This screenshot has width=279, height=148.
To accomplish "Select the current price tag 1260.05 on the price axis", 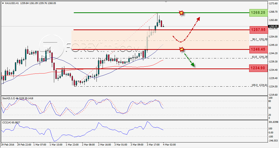I will click(x=273, y=26).
